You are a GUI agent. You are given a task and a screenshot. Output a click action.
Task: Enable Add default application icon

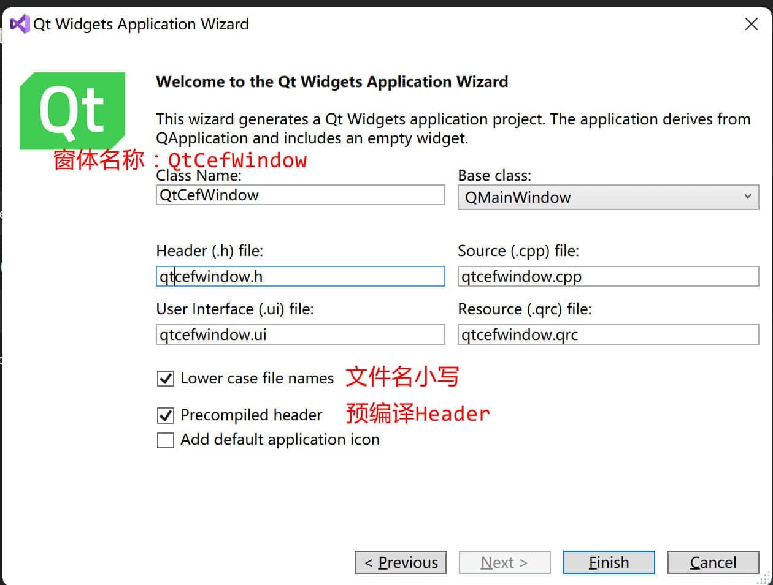tap(166, 440)
